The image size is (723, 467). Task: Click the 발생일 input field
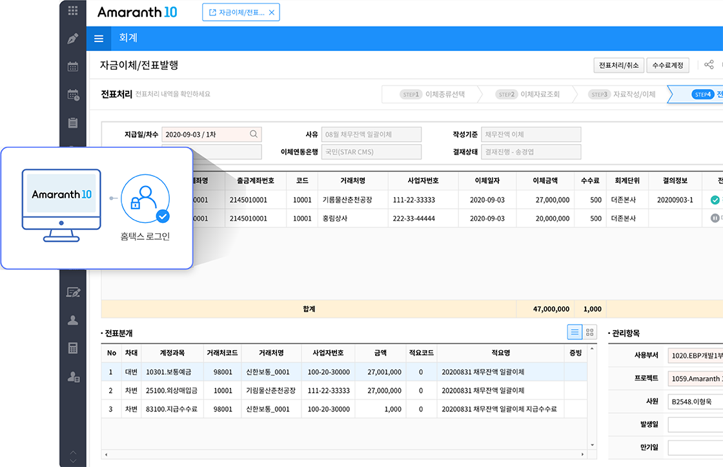[695, 424]
